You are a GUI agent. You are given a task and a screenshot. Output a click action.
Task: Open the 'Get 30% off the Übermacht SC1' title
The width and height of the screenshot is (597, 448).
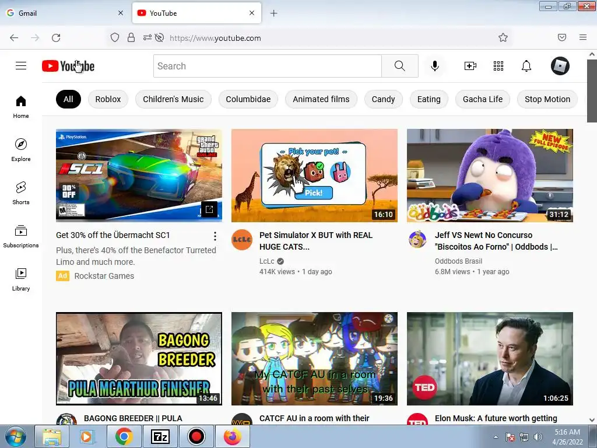(113, 235)
